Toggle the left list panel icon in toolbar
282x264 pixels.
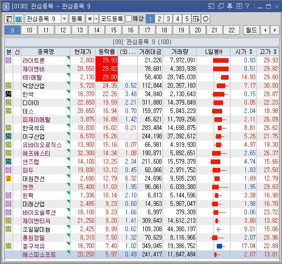pyautogui.click(x=8, y=19)
